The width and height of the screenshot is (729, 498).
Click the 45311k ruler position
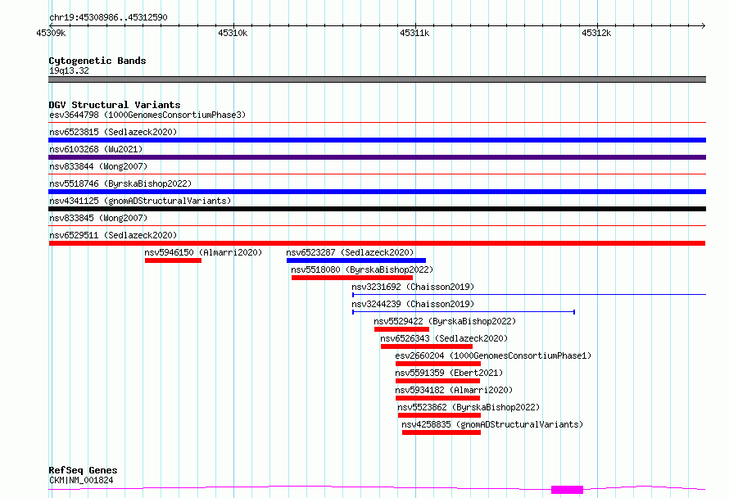tap(414, 33)
